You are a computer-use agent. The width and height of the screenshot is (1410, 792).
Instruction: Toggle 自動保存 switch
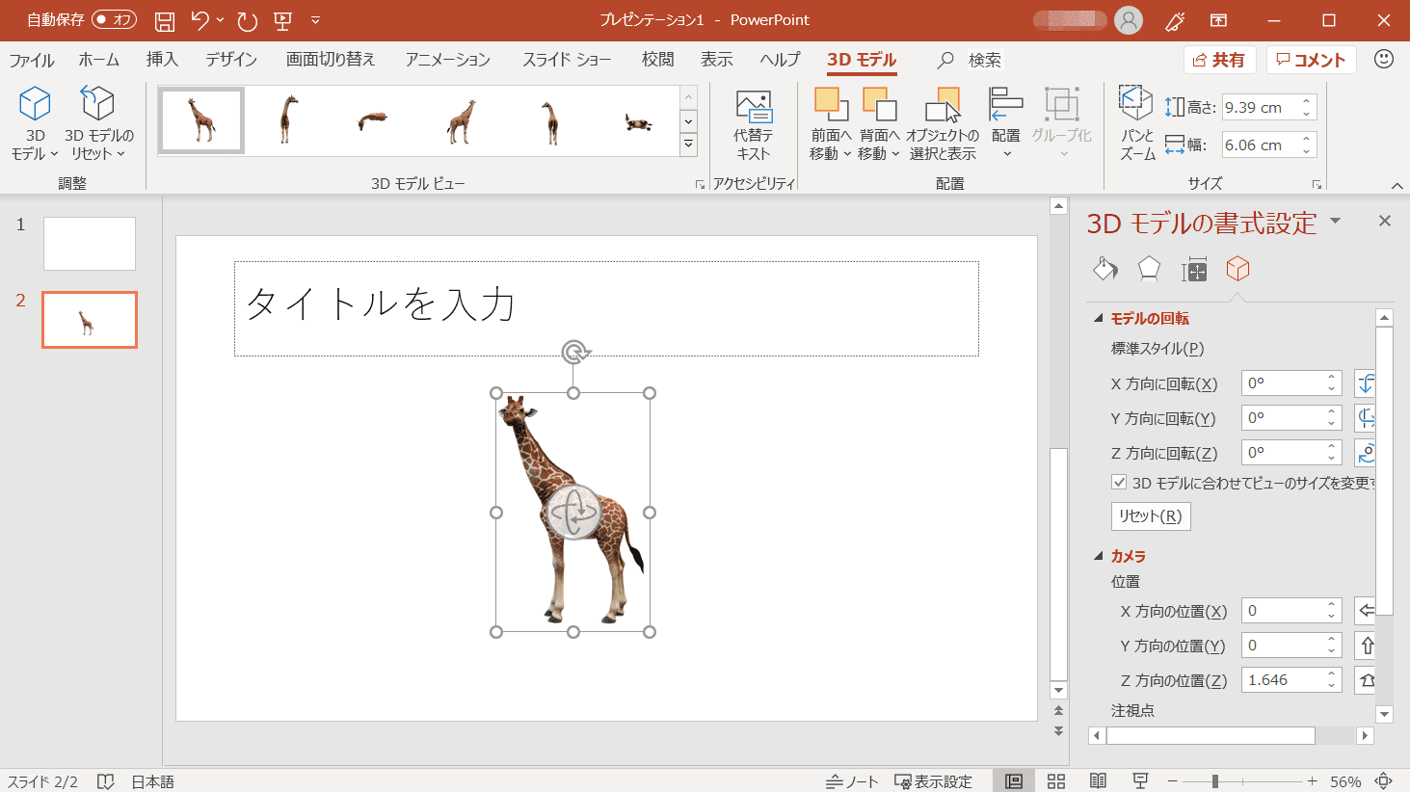[x=115, y=19]
